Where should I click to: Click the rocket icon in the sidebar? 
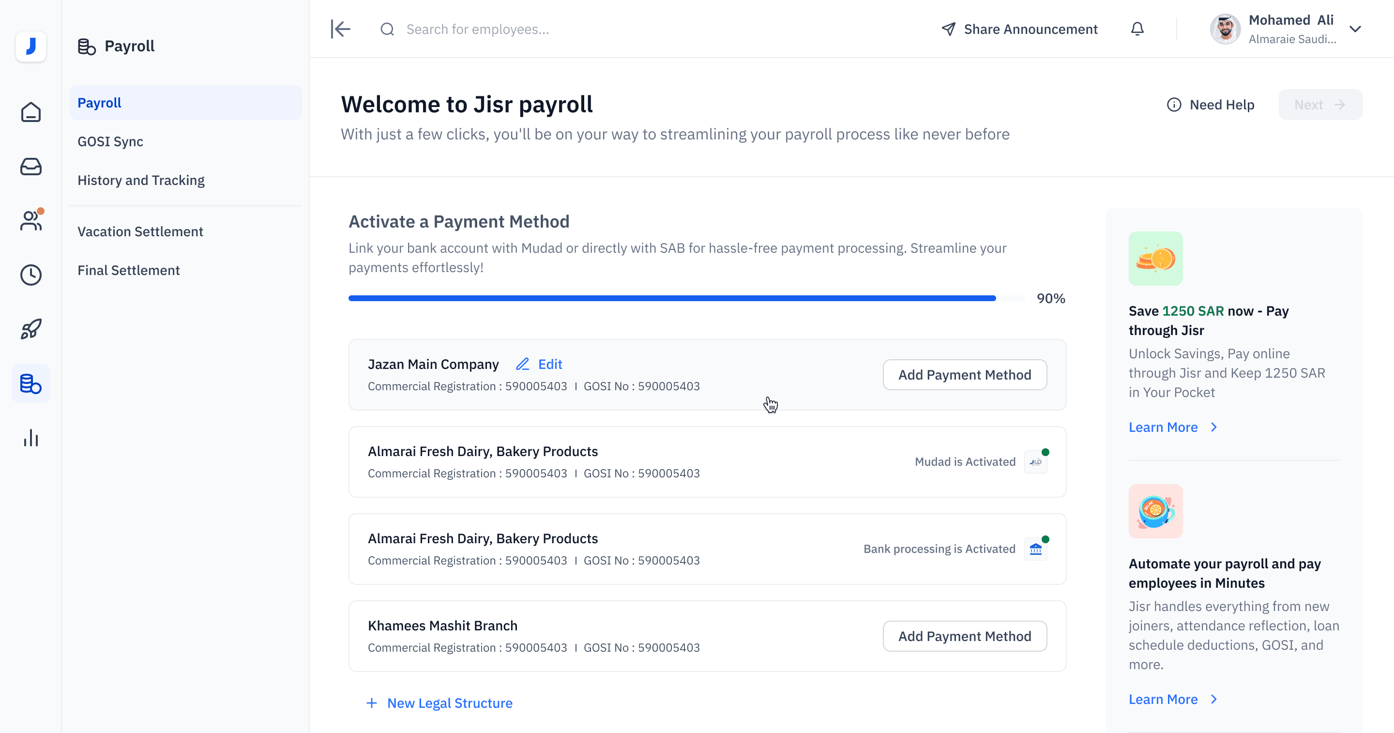(31, 329)
